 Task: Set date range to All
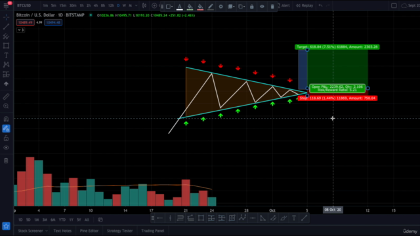(x=87, y=220)
